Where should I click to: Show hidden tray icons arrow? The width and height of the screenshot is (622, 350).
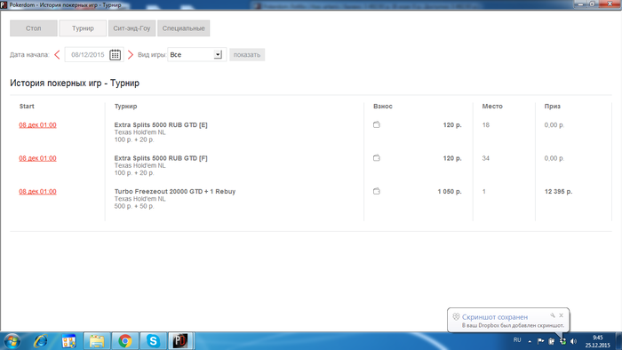[x=530, y=341]
